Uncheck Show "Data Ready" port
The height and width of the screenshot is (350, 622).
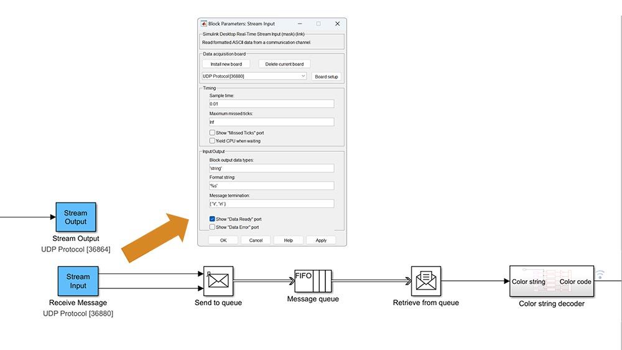213,219
